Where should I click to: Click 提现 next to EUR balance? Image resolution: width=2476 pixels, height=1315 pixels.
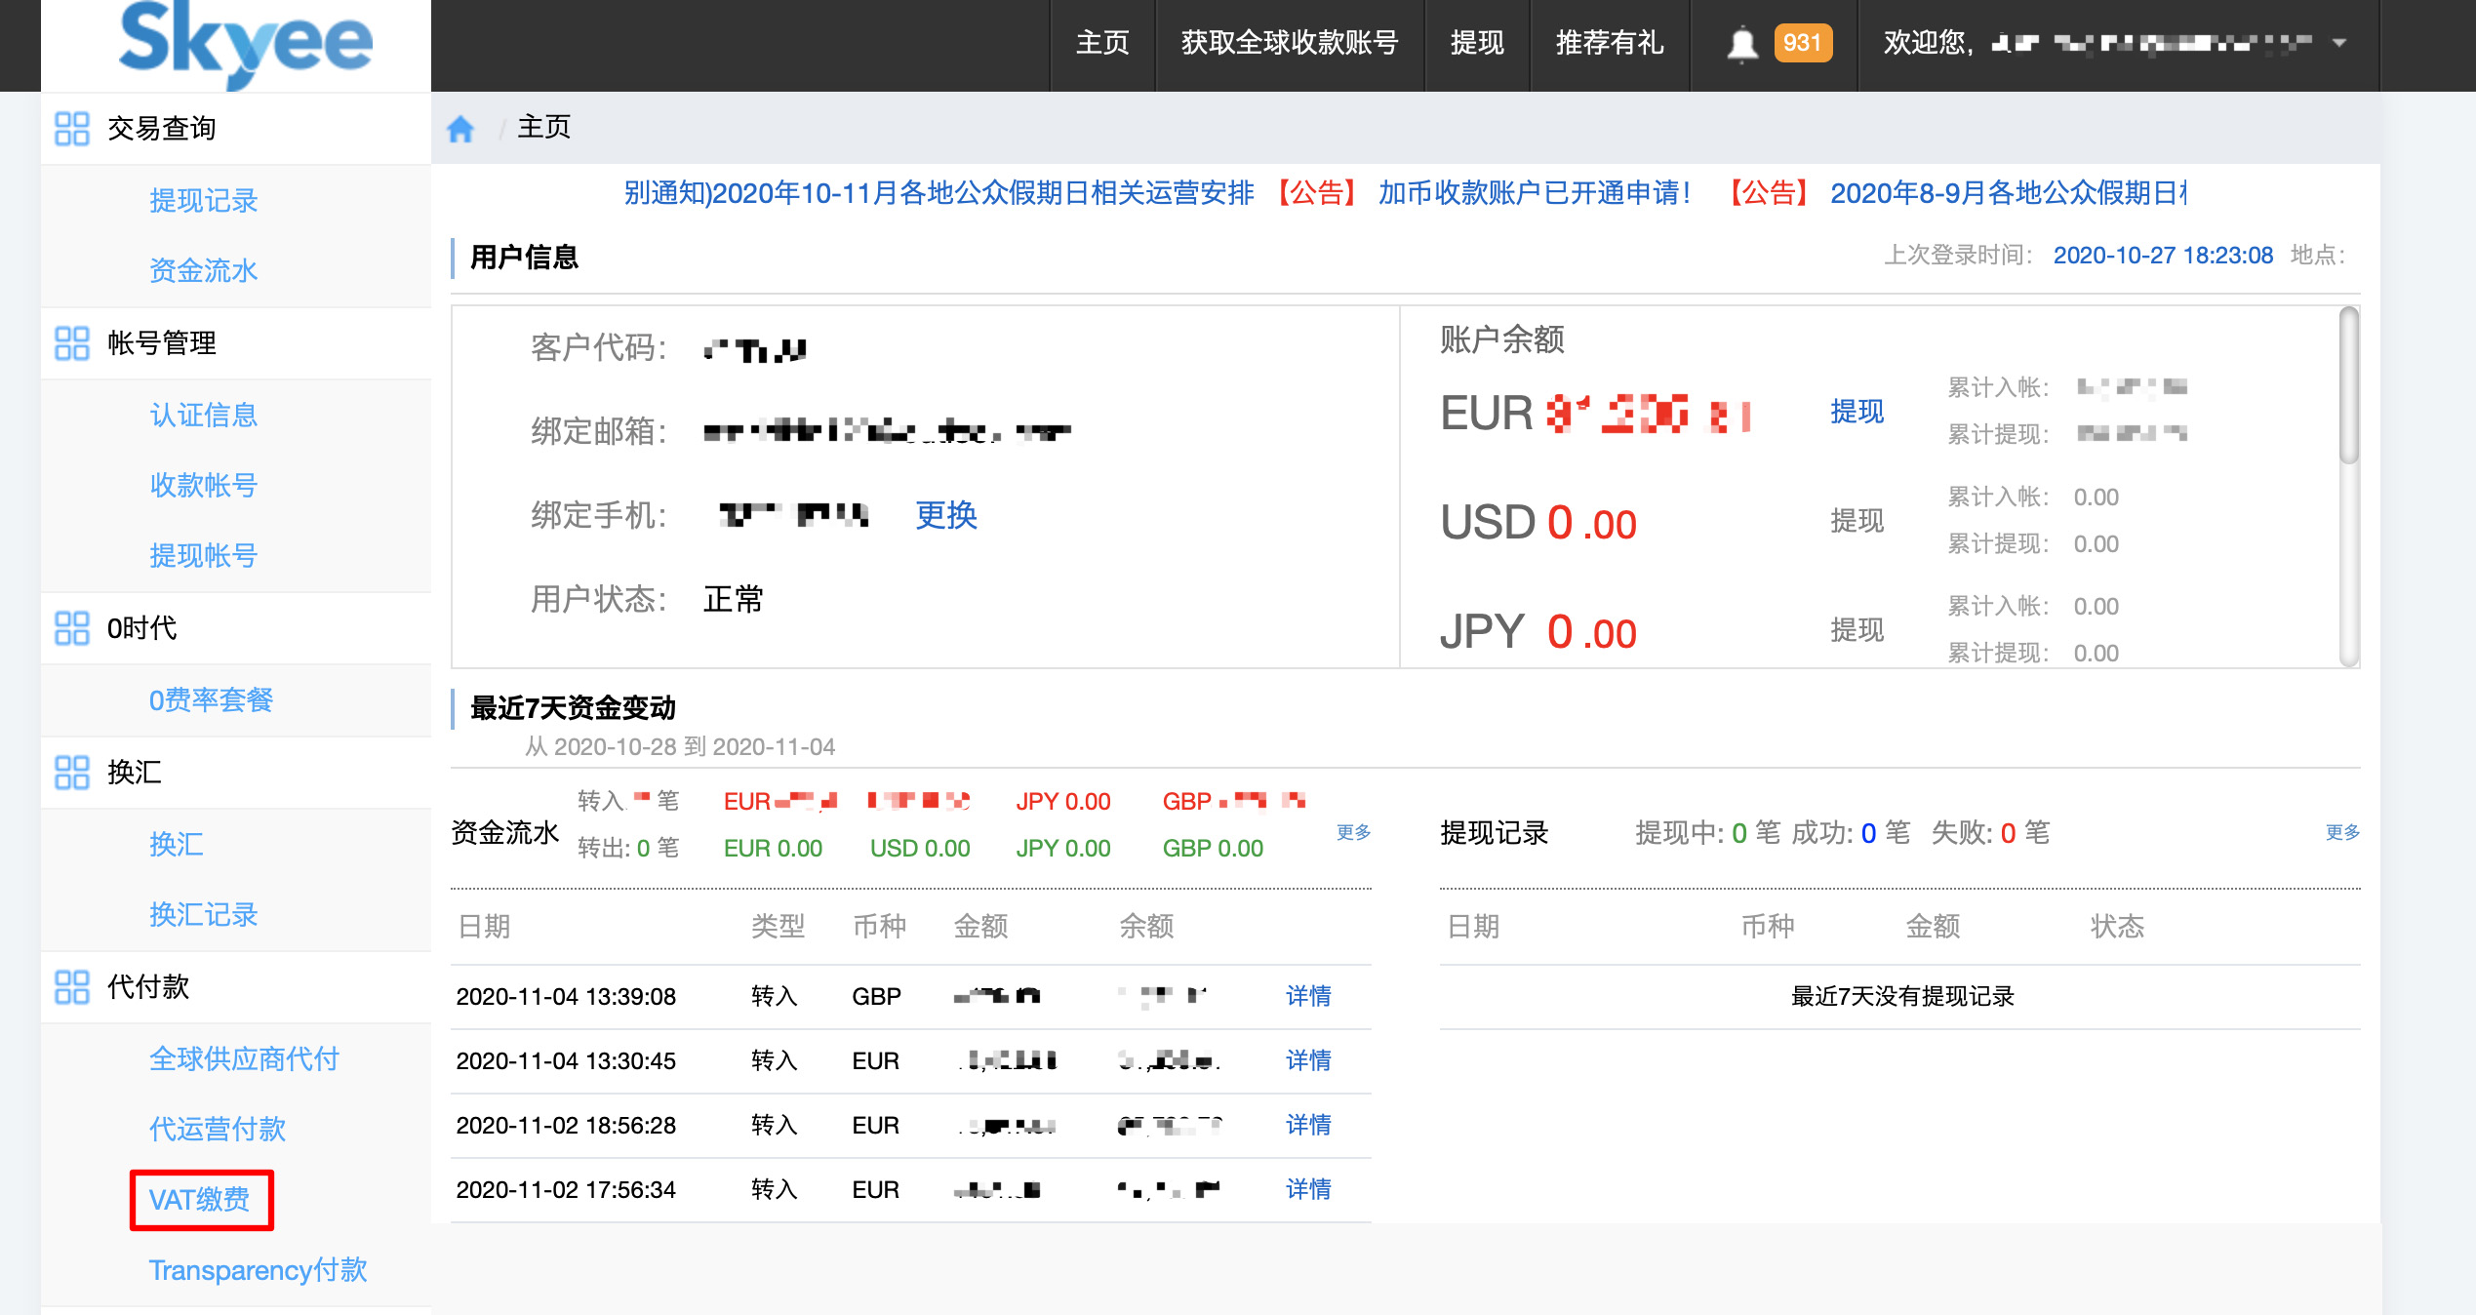1857,412
